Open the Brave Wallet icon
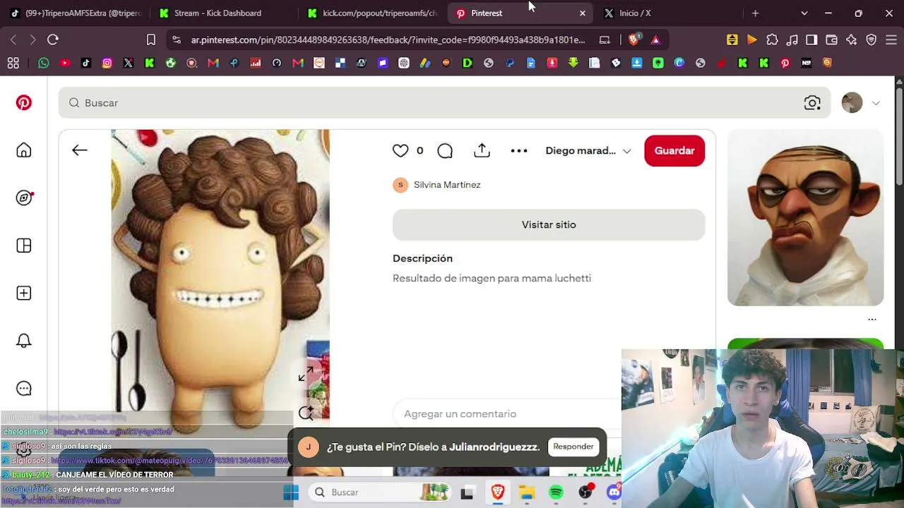 (831, 40)
